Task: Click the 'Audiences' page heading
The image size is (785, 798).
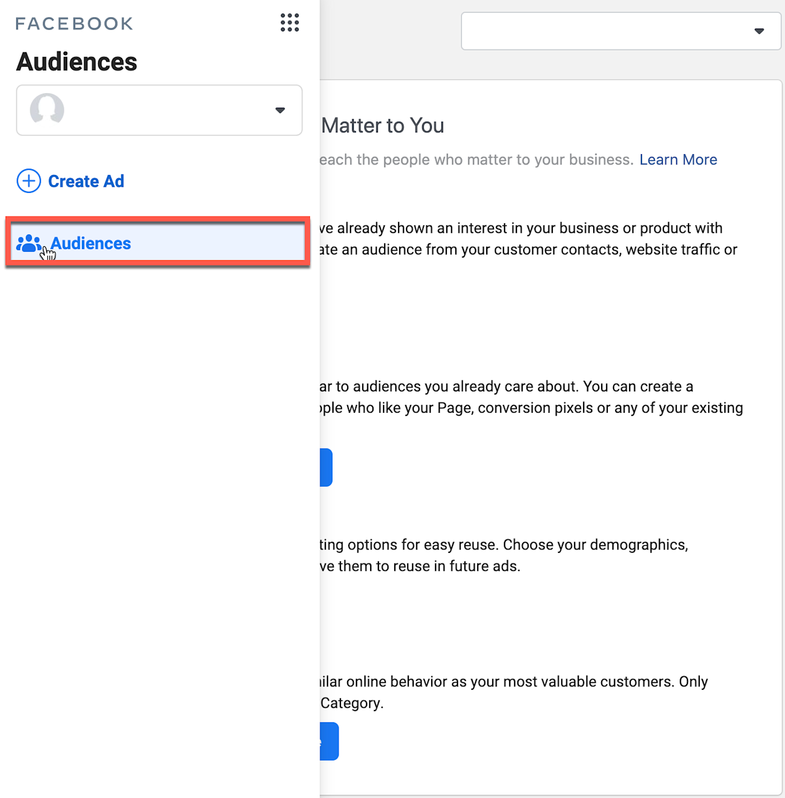Action: [77, 62]
